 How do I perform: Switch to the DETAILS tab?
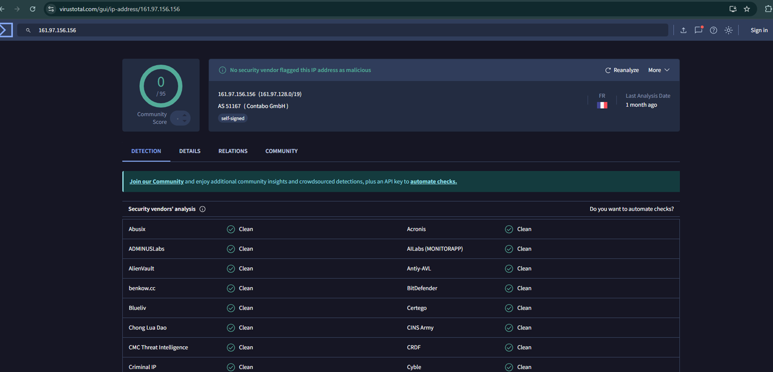(x=190, y=151)
